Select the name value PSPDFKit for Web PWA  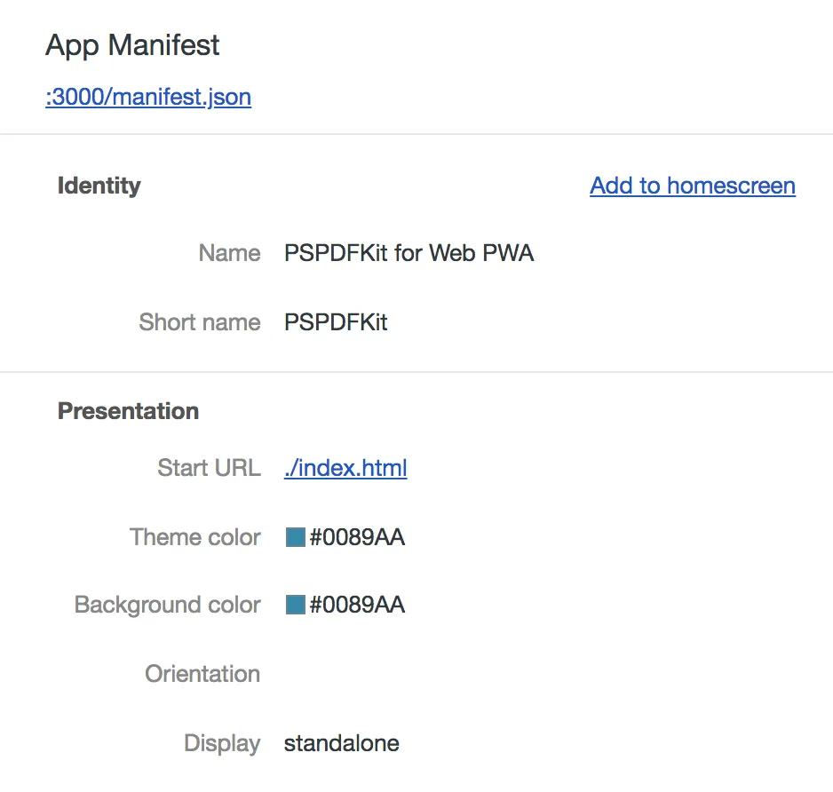pyautogui.click(x=409, y=253)
